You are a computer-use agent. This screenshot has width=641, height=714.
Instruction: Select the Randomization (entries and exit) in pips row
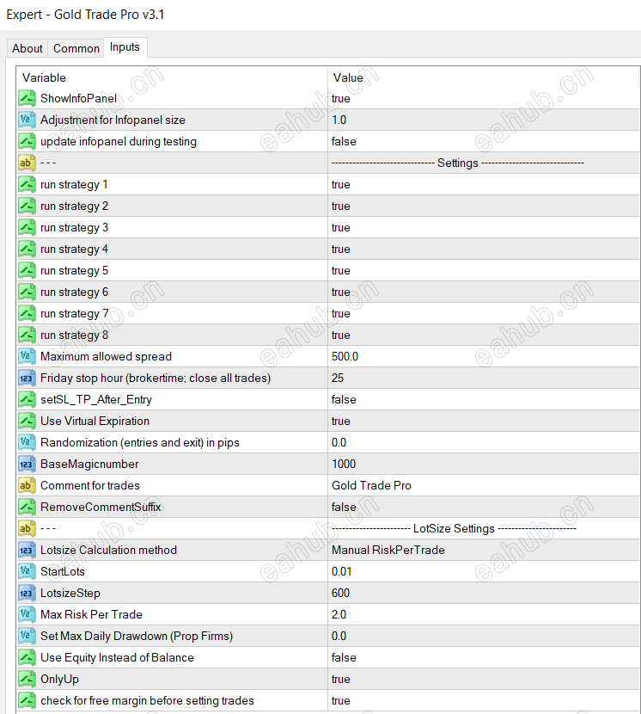(328, 442)
